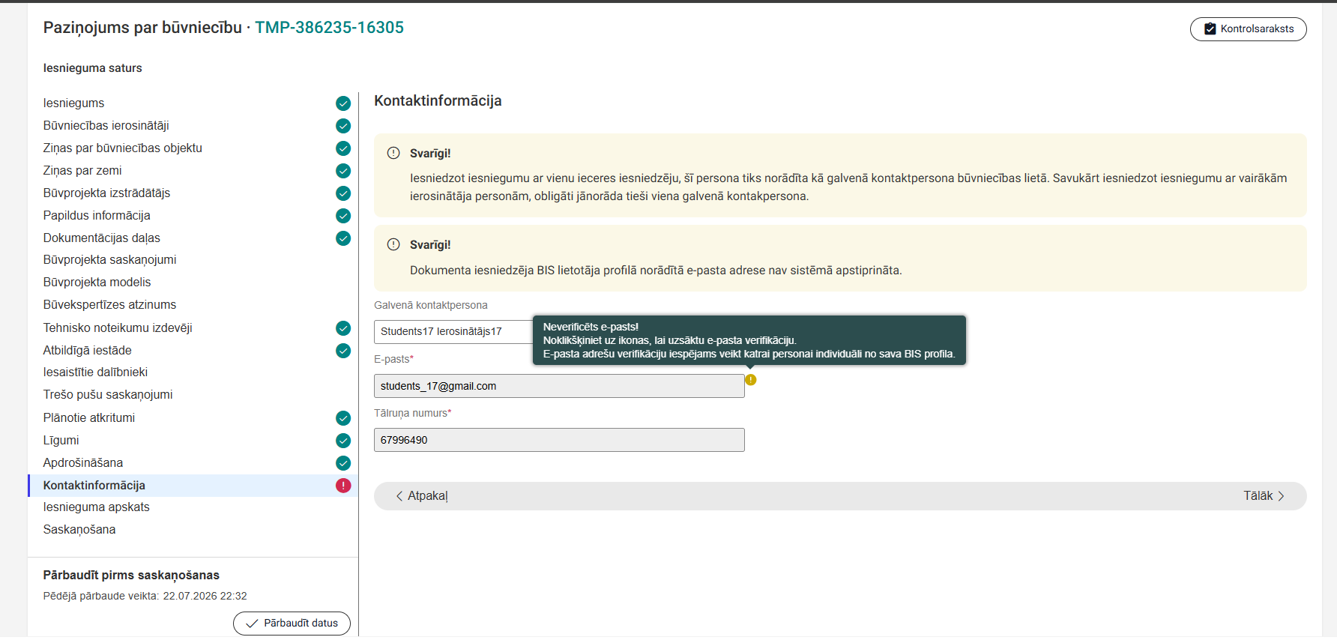Open Tehnisko noteikumu izdevēji section
This screenshot has width=1337, height=640.
click(118, 328)
